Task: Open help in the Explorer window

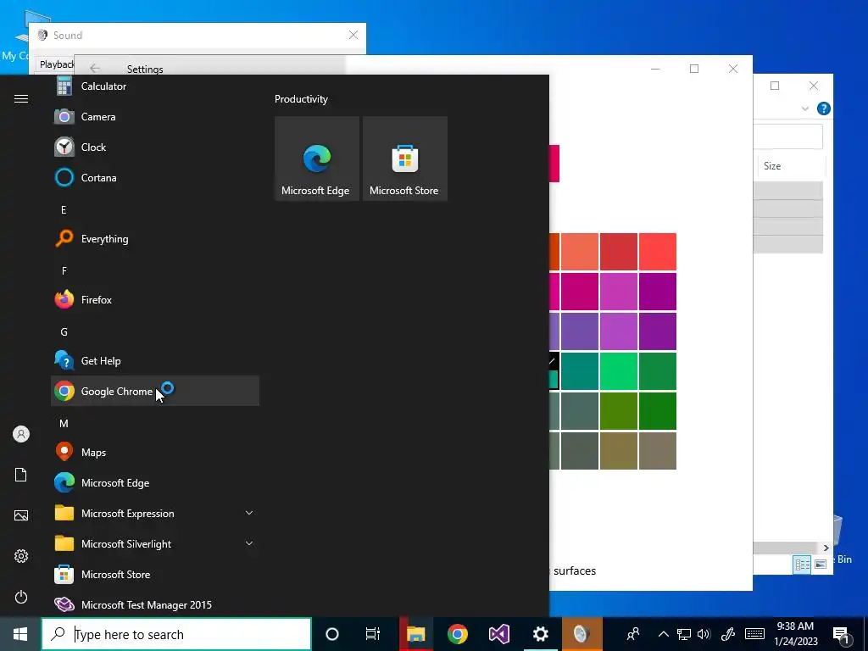Action: tap(824, 108)
